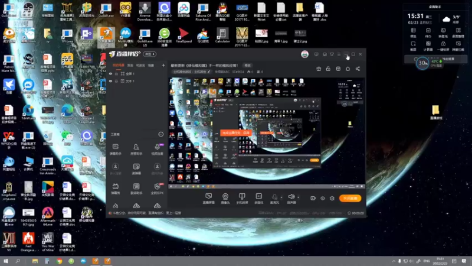The height and width of the screenshot is (266, 472).
Task: Add a 直播屏幕 screen capture source
Action: (x=208, y=199)
